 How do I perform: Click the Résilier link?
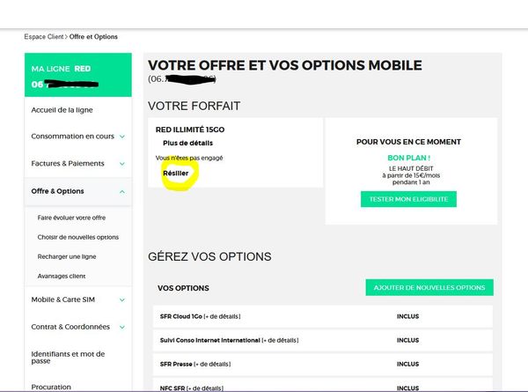tap(176, 173)
